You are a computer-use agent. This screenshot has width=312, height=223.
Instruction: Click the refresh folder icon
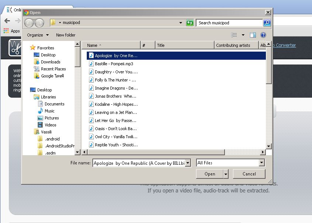(190, 23)
